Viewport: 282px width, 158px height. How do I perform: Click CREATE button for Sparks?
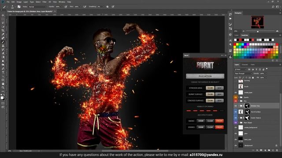pos(219,127)
